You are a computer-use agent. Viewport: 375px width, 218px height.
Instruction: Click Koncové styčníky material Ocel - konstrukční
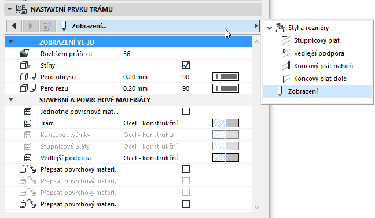click(x=150, y=135)
